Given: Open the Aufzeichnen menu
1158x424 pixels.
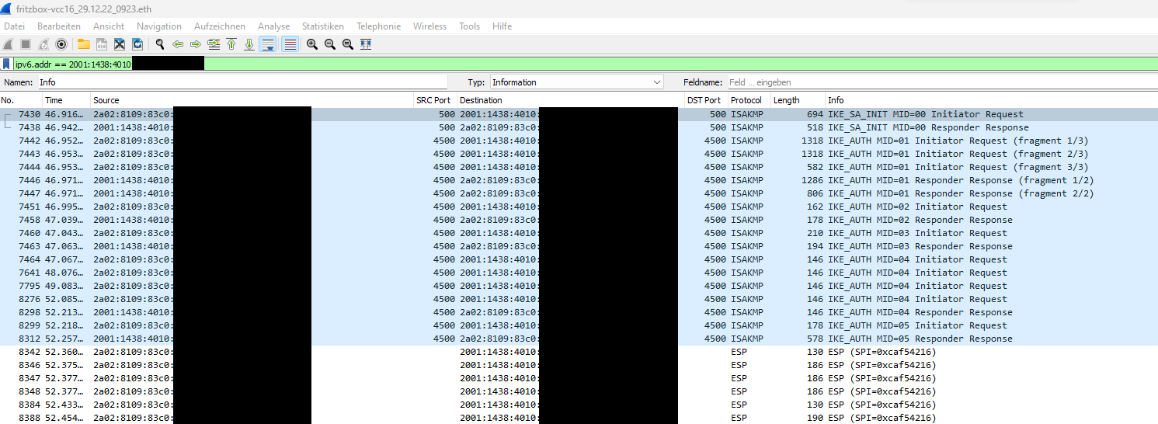Looking at the screenshot, I should [x=220, y=26].
